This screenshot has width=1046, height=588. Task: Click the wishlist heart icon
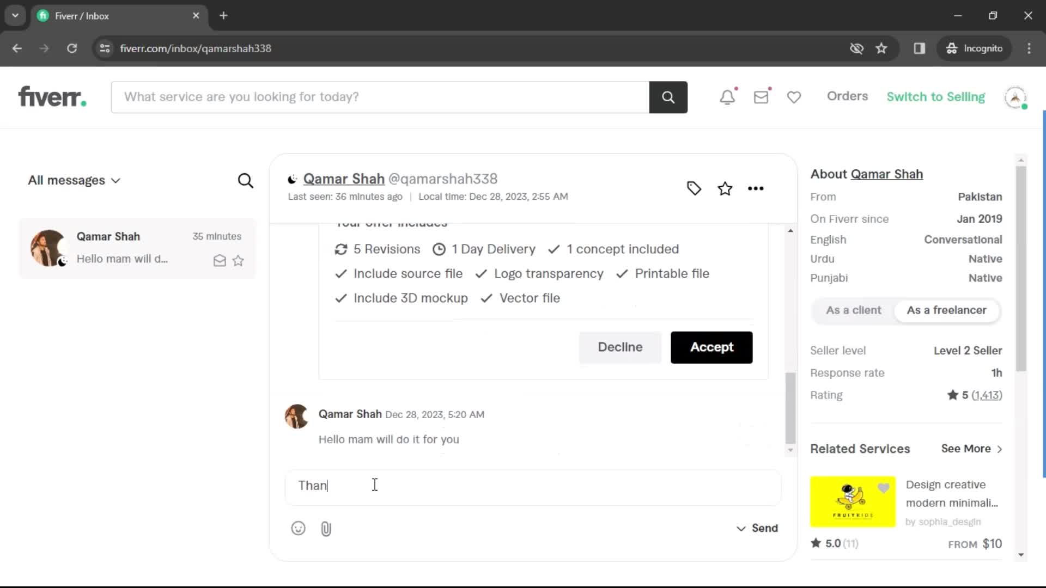[793, 97]
